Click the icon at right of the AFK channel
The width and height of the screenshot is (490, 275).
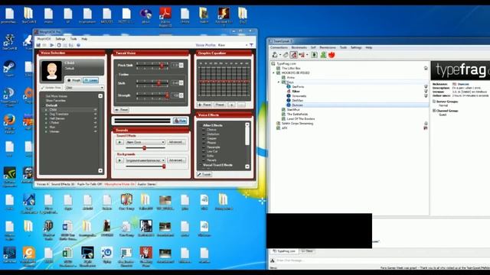[426, 128]
